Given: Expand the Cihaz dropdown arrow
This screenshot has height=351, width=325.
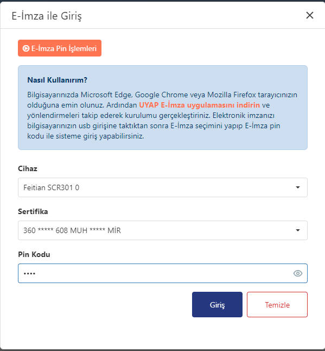Looking at the screenshot, I should click(x=298, y=187).
